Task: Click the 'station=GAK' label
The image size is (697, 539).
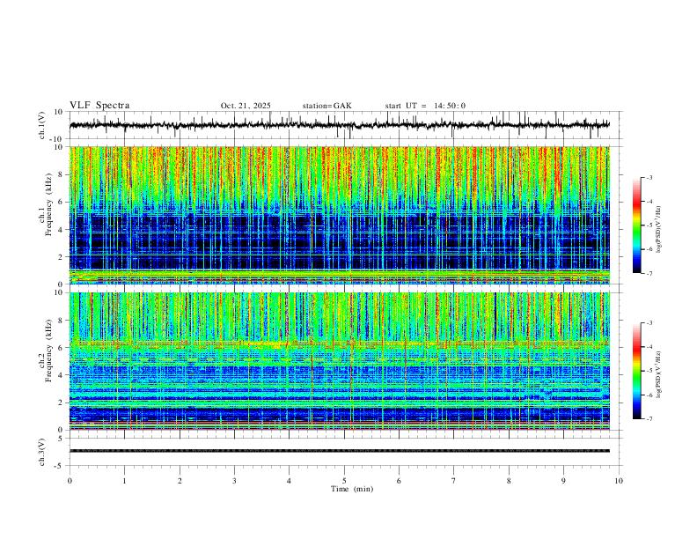Action: (327, 106)
